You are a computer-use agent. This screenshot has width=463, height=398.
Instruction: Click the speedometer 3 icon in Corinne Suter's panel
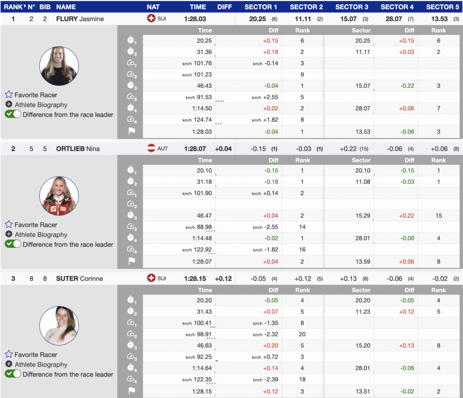131,357
